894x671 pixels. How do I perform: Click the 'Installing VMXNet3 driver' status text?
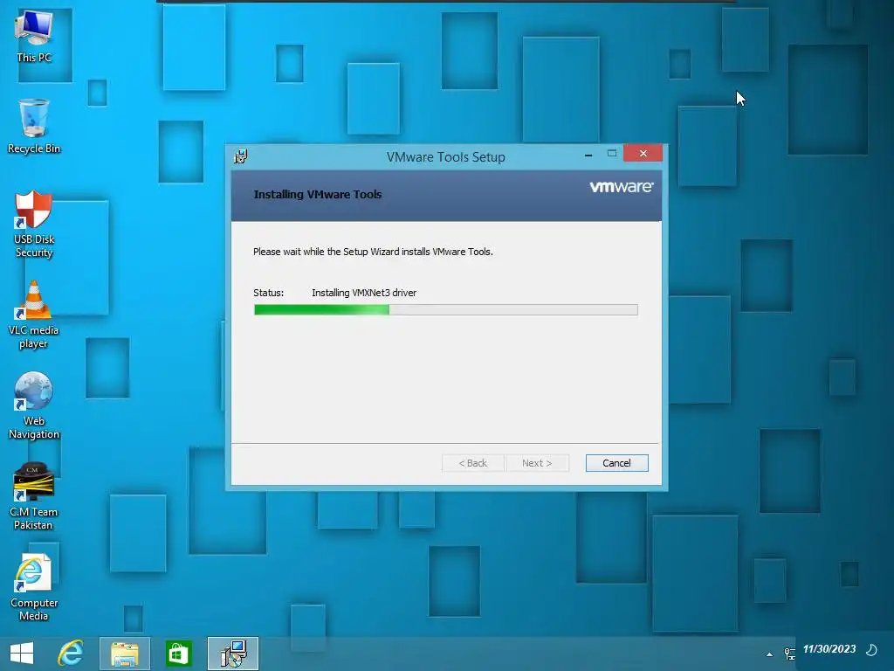[364, 293]
